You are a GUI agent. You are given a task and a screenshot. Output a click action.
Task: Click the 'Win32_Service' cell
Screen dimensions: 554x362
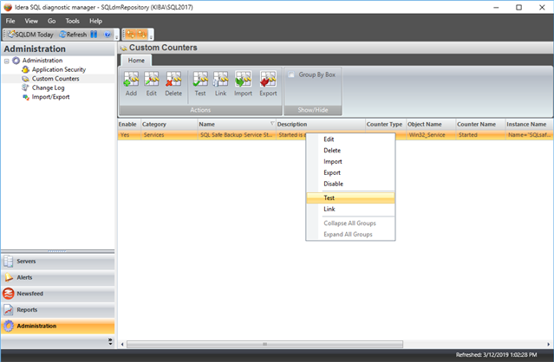pyautogui.click(x=431, y=135)
